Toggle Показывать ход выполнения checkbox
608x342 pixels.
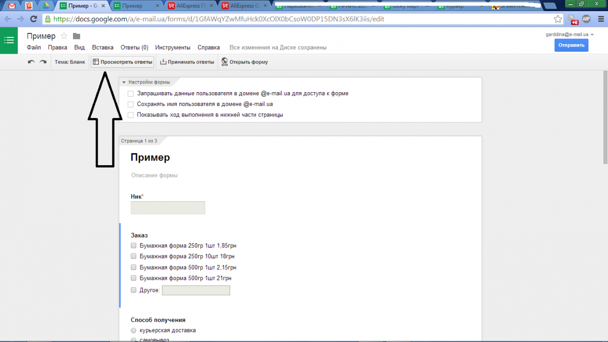[x=131, y=115]
